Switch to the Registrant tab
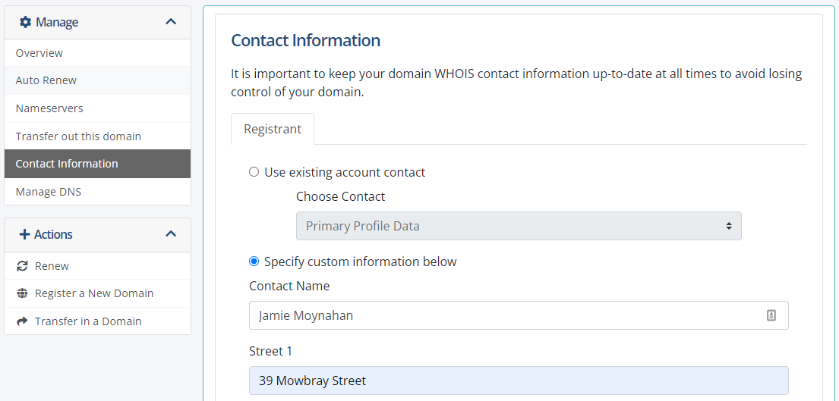The image size is (839, 401). click(x=273, y=129)
